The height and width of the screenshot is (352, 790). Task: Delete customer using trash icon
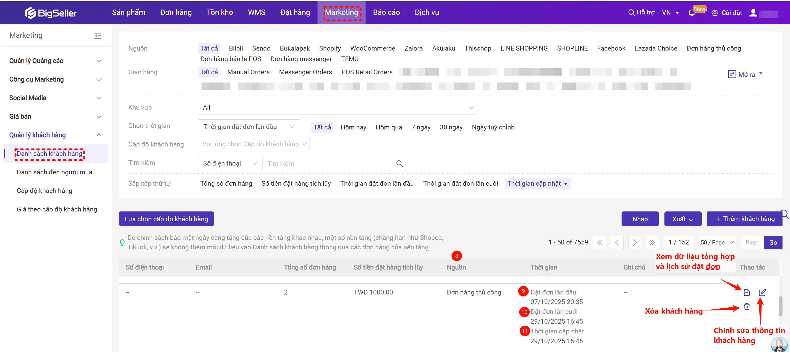coord(746,306)
